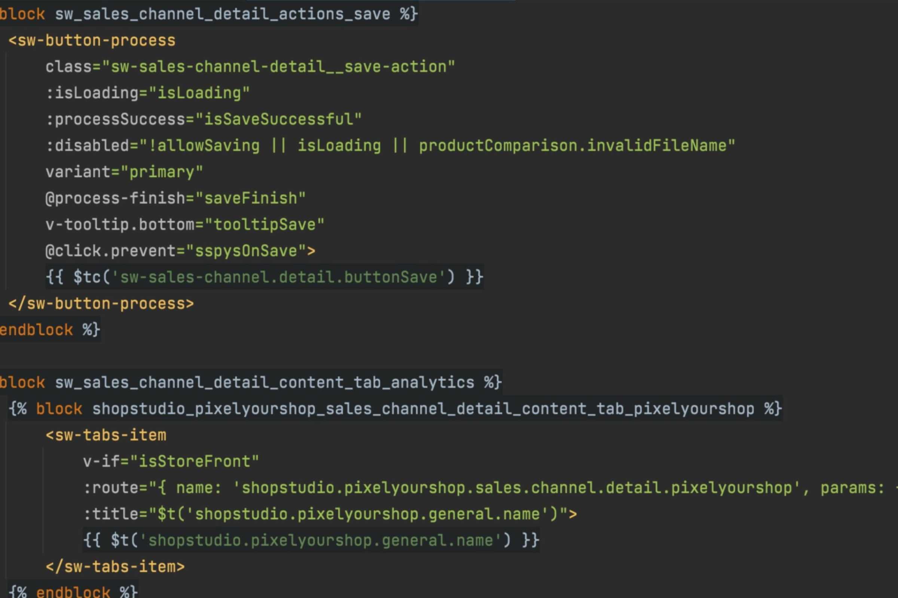Click the closing sw-button-process tag
The image size is (898, 598).
point(101,303)
